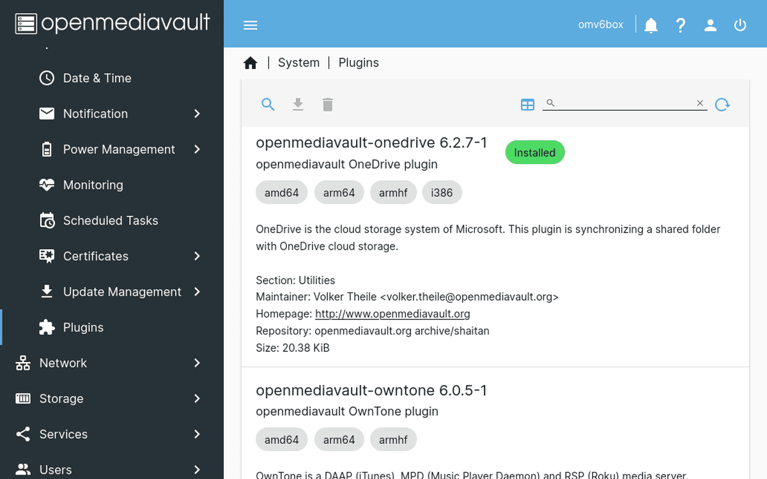
Task: Click onedrive's arm64 architecture chip
Action: pos(339,192)
